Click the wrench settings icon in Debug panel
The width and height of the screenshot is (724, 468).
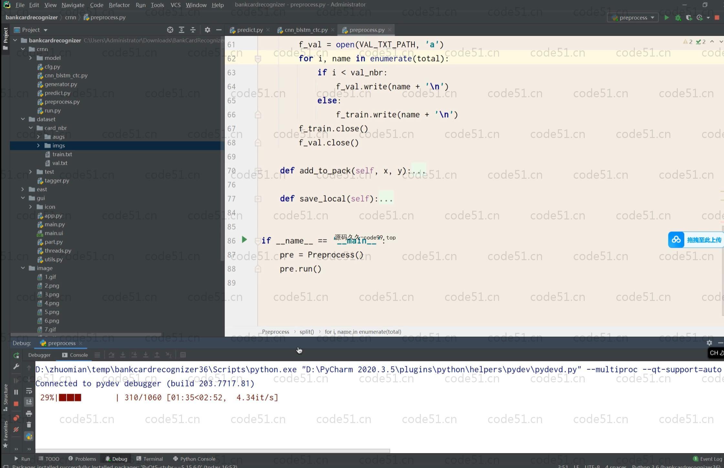[x=16, y=367]
